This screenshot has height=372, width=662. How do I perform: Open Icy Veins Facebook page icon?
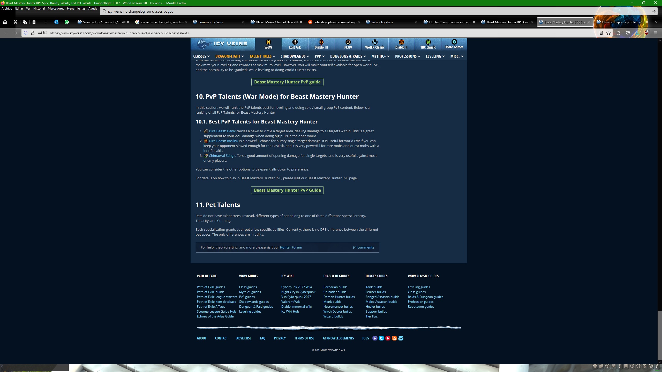(x=375, y=338)
